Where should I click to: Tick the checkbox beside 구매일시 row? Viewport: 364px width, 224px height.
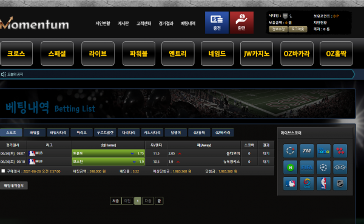(3, 171)
